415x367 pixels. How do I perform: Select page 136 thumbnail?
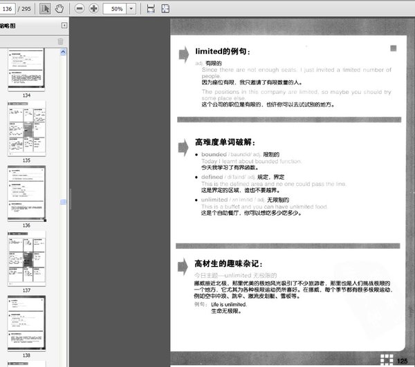[x=26, y=194]
